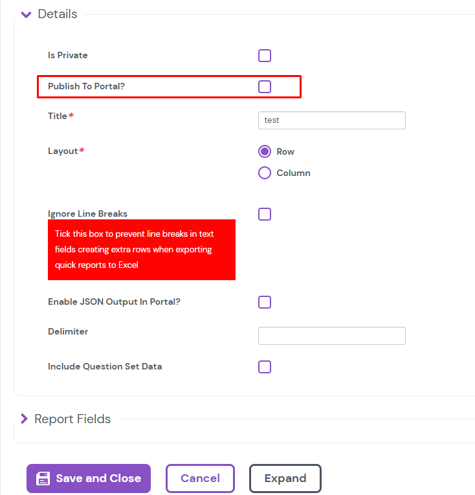The height and width of the screenshot is (495, 475).
Task: Click the floppy disk save icon
Action: (x=43, y=479)
